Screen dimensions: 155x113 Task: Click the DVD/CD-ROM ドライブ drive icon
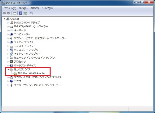pos(11,23)
